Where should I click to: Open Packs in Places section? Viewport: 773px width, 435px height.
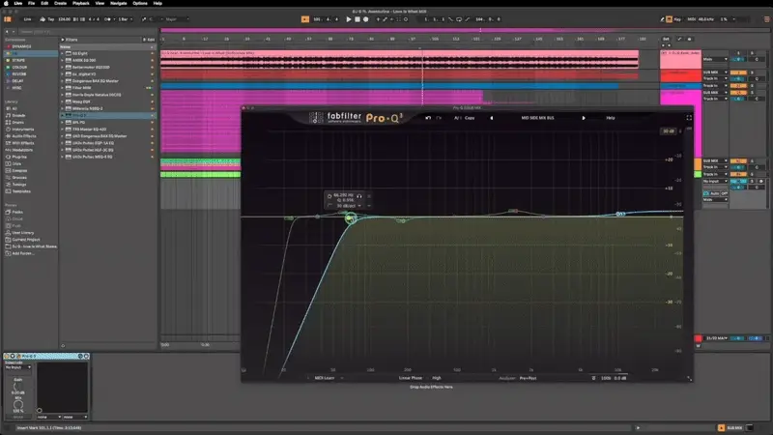(x=17, y=212)
